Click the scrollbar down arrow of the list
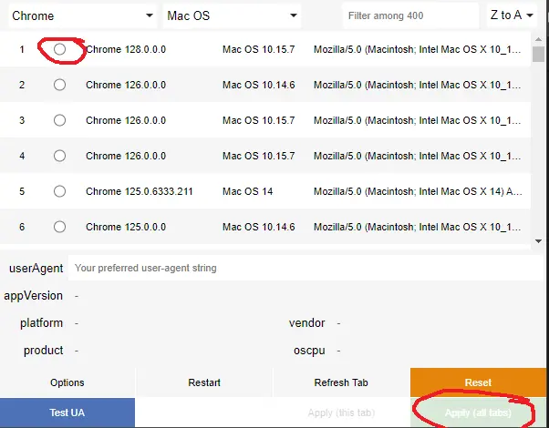This screenshot has height=428, width=549. 538,241
